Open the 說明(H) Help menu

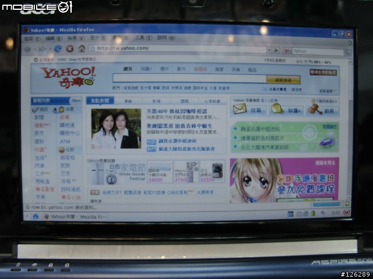(166, 38)
